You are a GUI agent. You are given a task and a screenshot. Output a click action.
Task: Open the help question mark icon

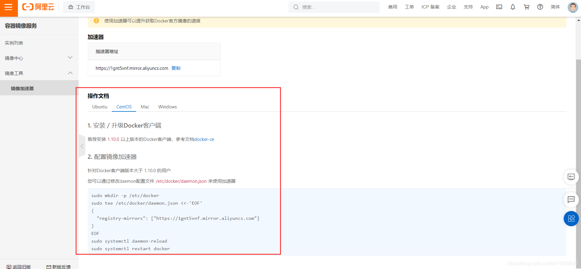(x=540, y=7)
